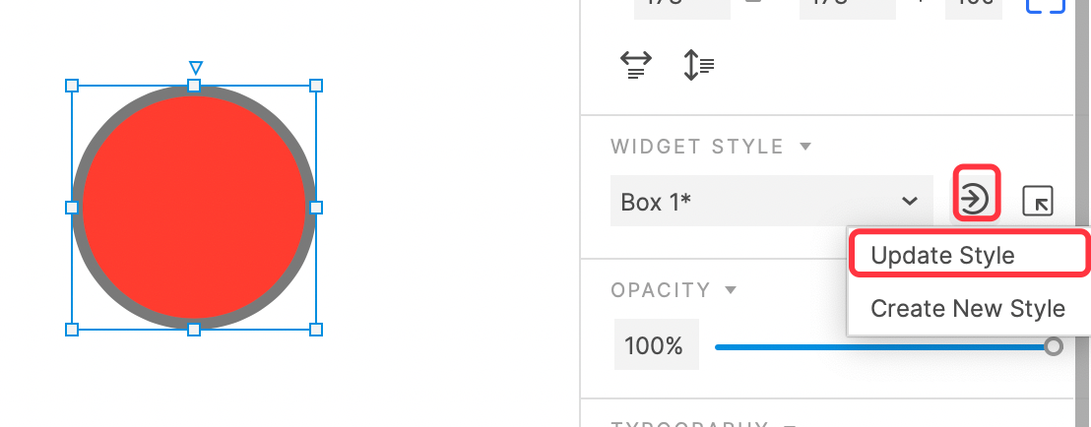Screen dimensions: 1091x427
Task: Click the top-middle selection handle
Action: point(194,86)
